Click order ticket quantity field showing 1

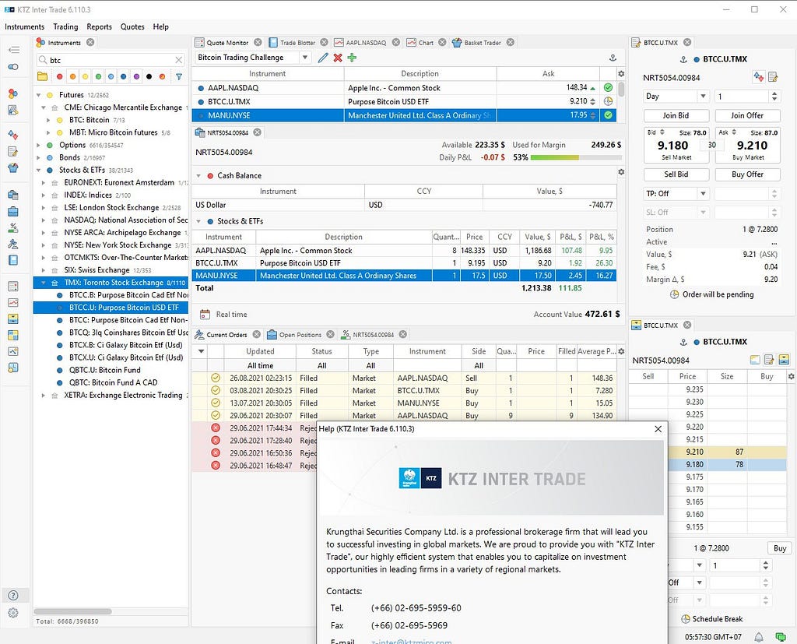coord(741,96)
